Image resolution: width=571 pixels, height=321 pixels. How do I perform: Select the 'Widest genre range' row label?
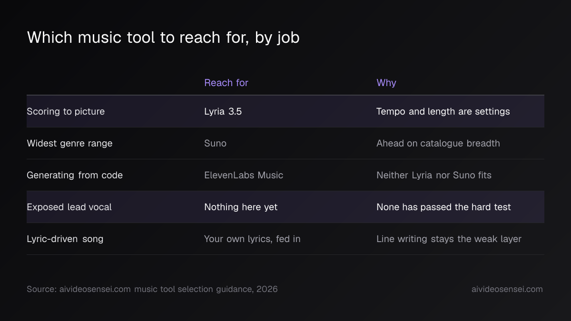point(69,143)
